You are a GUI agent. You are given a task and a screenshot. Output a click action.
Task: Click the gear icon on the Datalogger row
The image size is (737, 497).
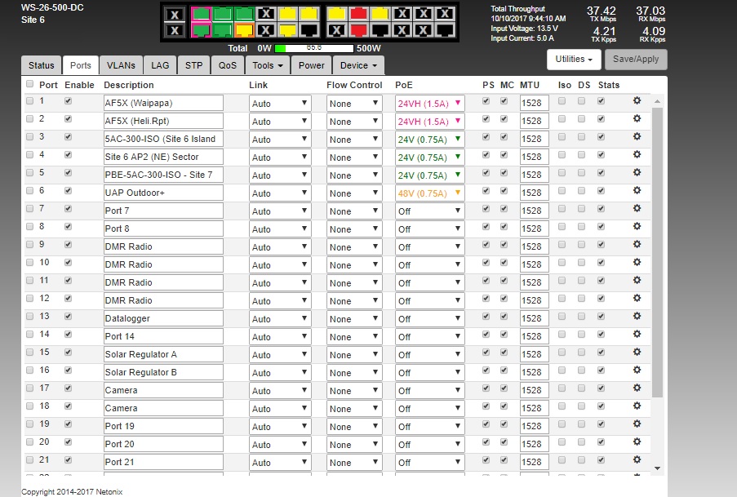click(x=637, y=317)
